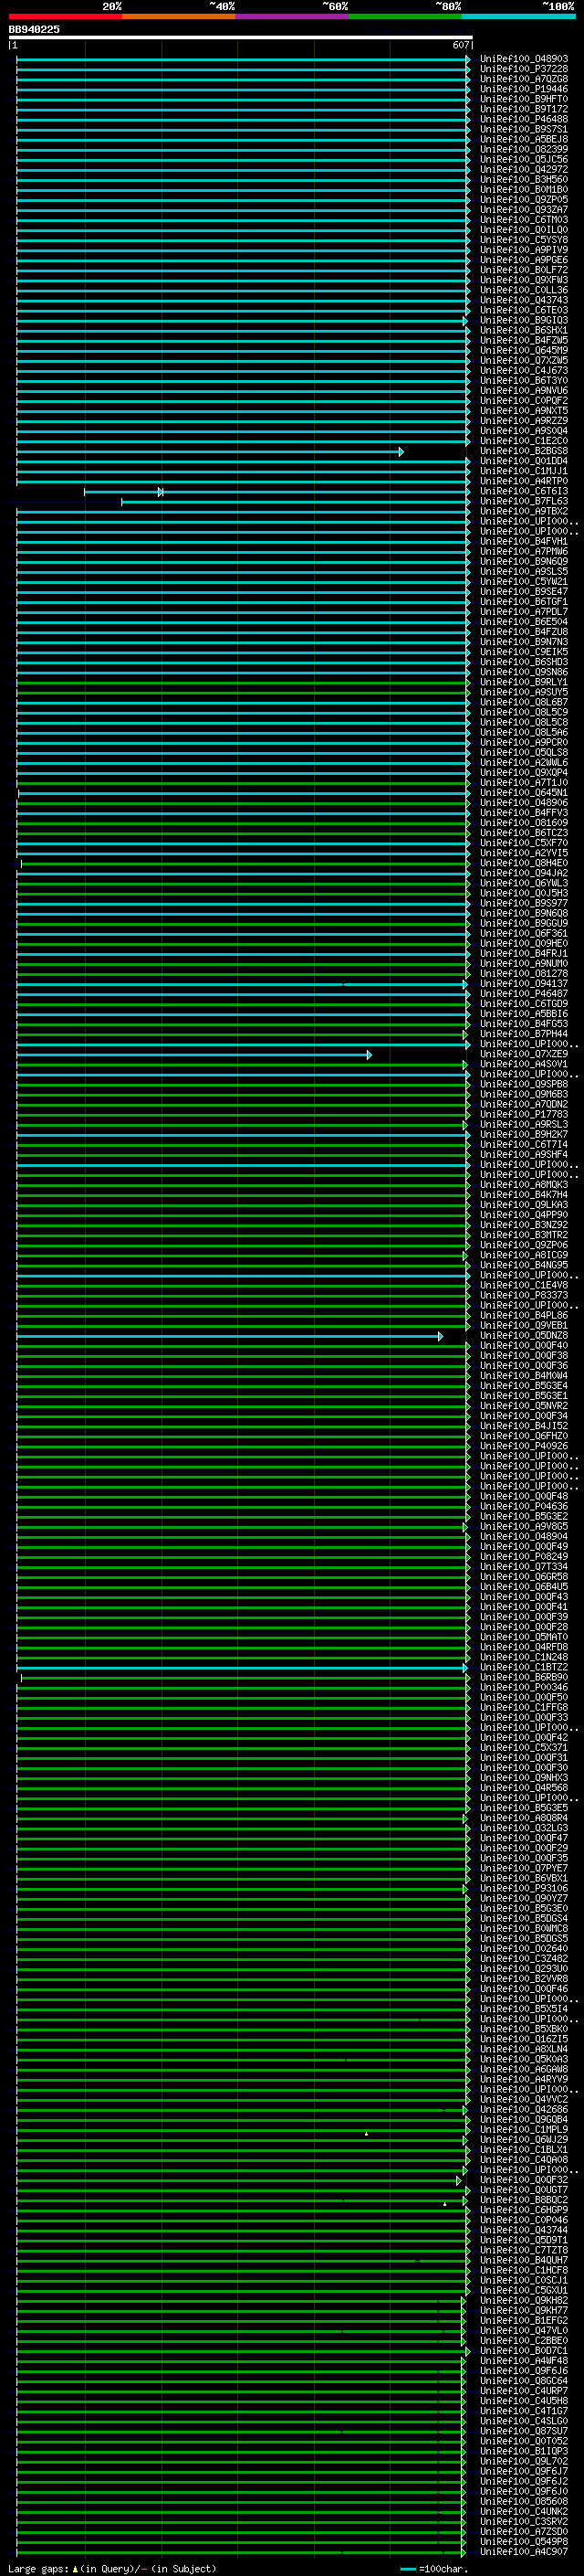Select the UniRef100_Q7XZE9 label
584x2576 pixels.
coord(524,1054)
